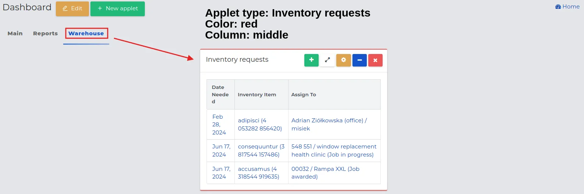Switch to the Reports tab

[46, 33]
